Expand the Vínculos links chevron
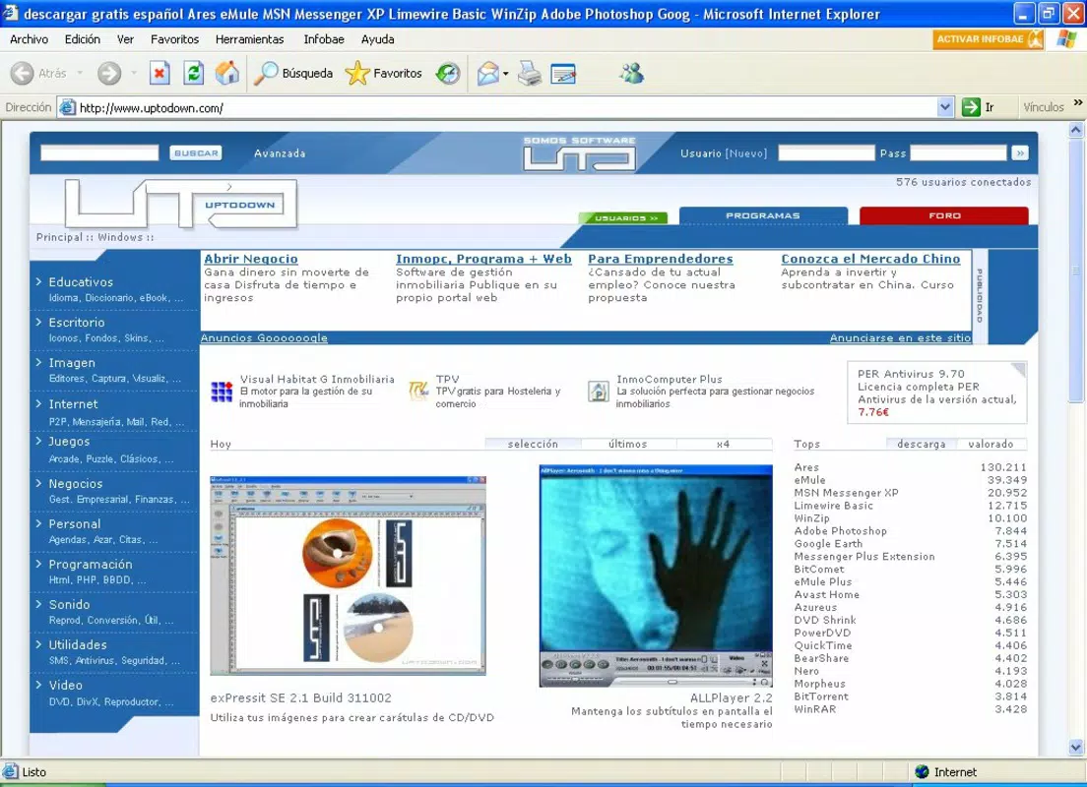Screen dimensions: 1087x787 1077,103
